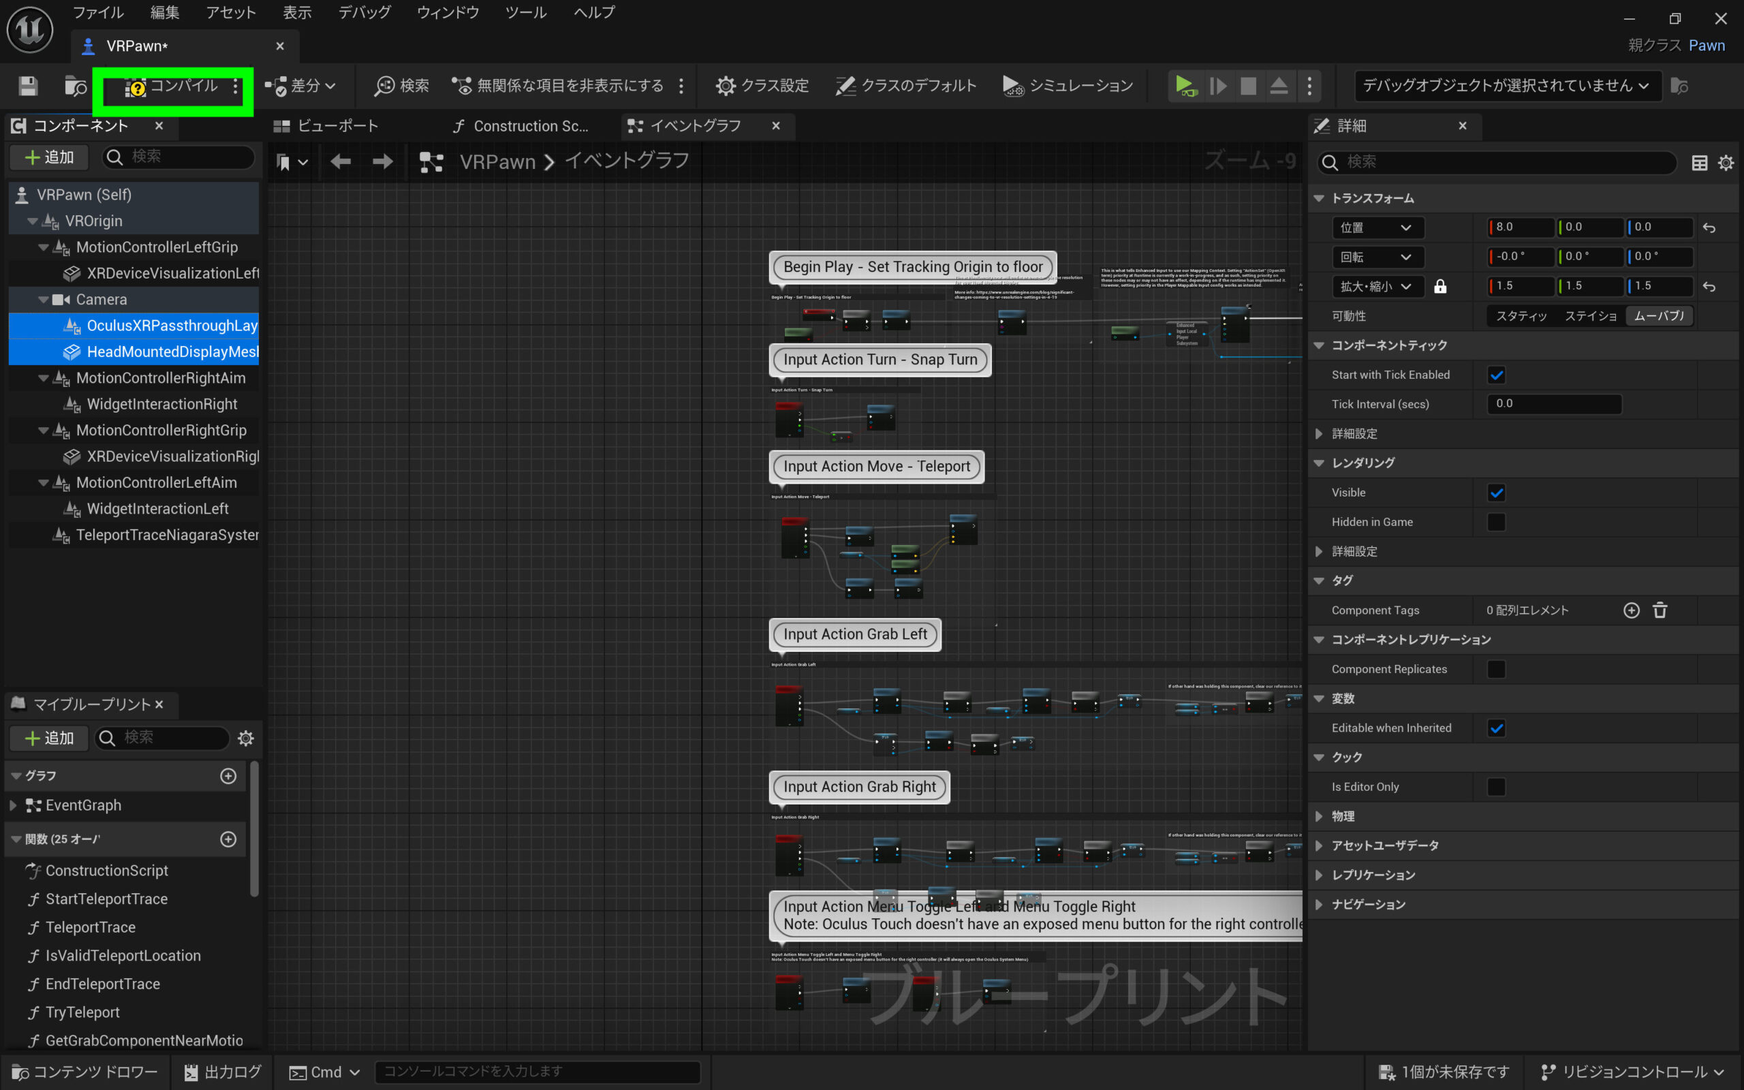Viewport: 1744px width, 1090px height.
Task: Click the trash icon for Component Tags
Action: [1660, 610]
